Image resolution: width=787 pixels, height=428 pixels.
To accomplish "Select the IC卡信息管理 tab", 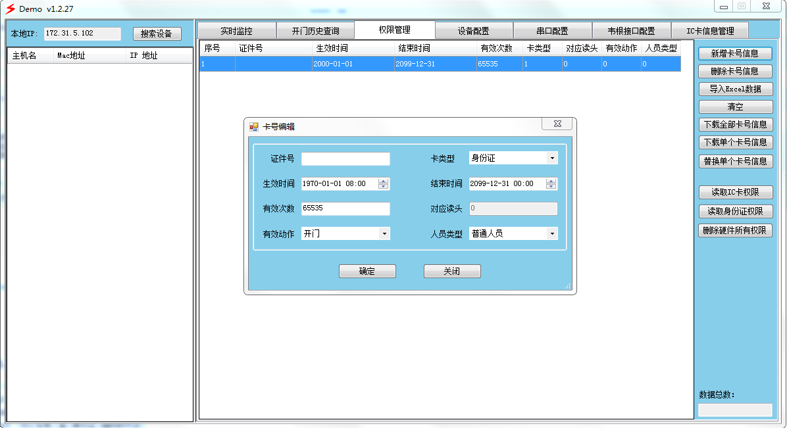I will pos(709,31).
